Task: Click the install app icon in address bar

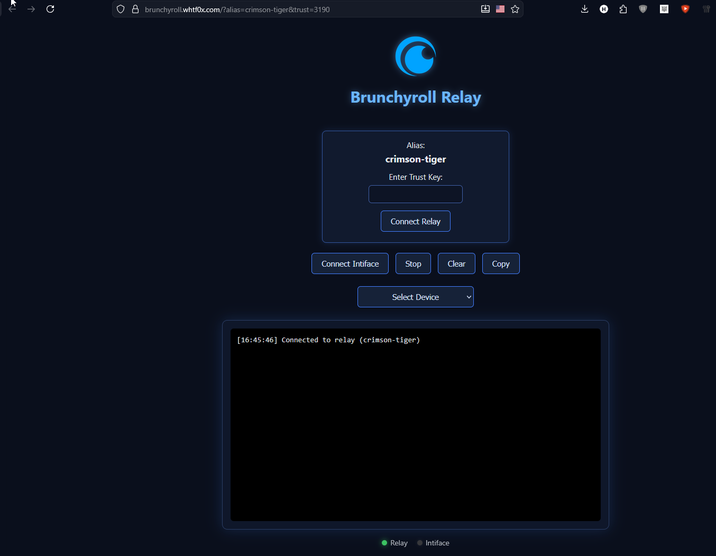Action: [485, 9]
